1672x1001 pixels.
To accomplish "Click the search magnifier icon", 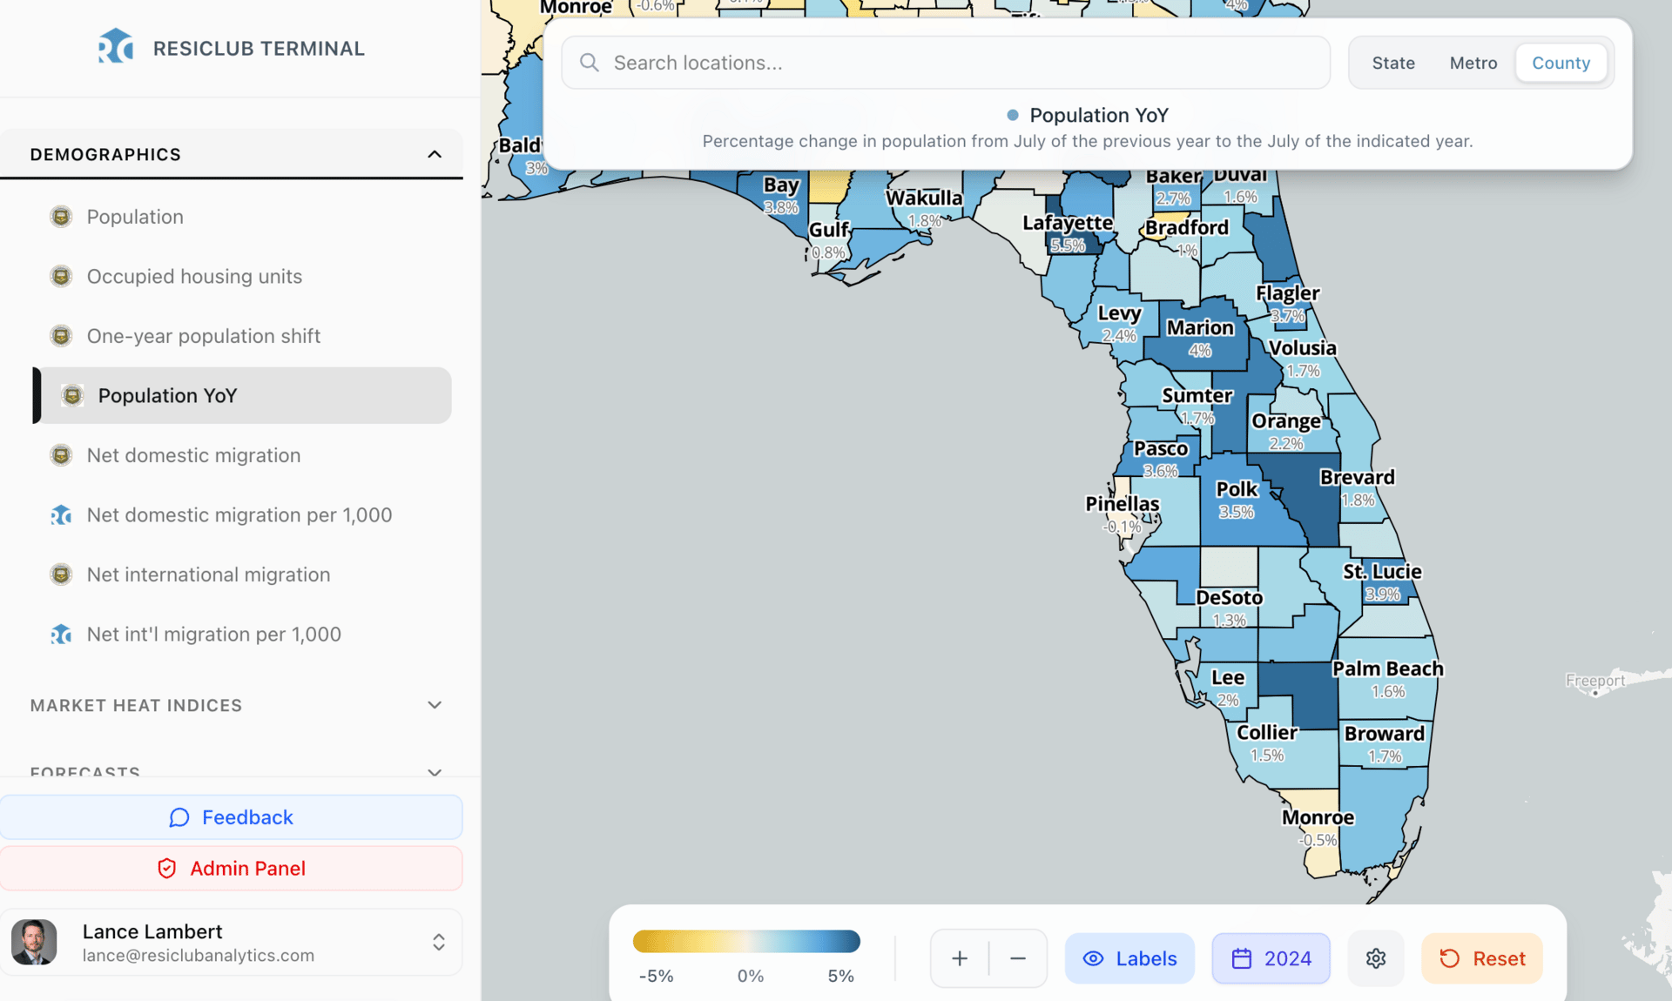I will 590,63.
